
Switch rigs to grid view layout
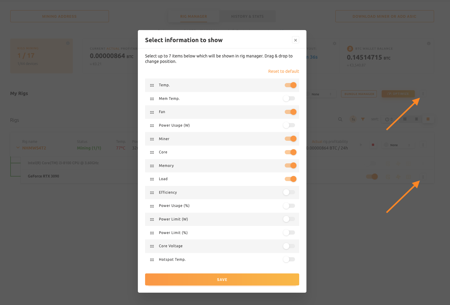click(x=405, y=119)
